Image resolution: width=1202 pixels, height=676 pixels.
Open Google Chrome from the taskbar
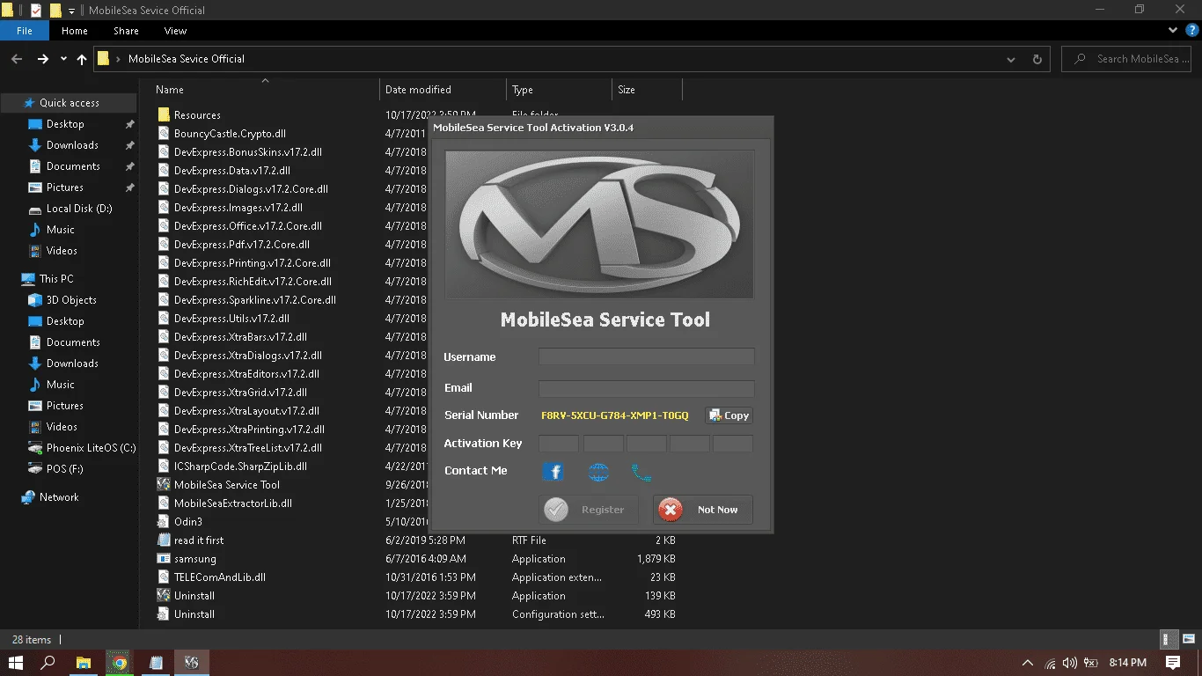pyautogui.click(x=119, y=663)
